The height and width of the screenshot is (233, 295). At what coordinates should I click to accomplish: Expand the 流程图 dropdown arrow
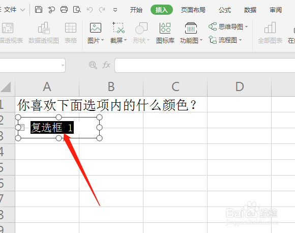[240, 40]
